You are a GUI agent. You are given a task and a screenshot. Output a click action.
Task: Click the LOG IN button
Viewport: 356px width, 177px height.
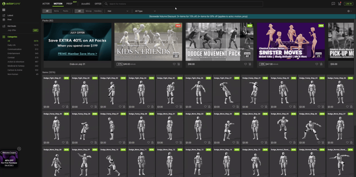(x=348, y=4)
